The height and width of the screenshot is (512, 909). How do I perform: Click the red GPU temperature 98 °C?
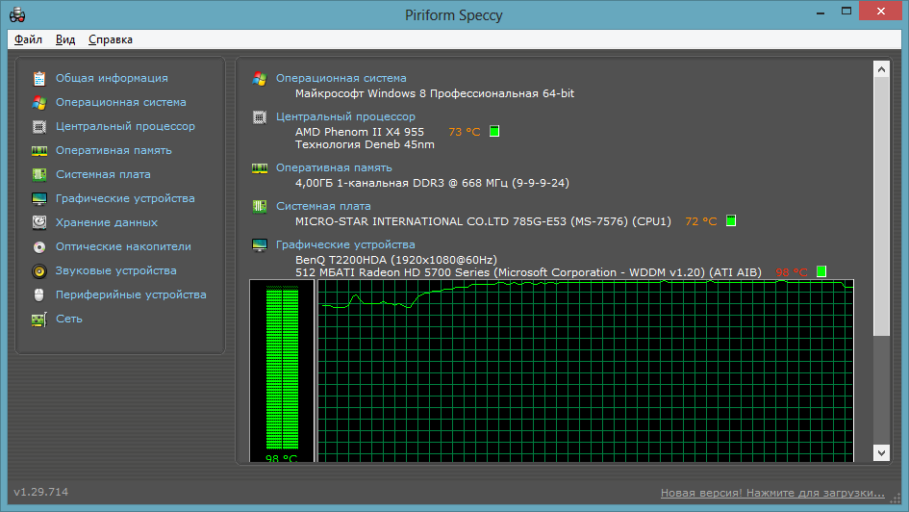click(x=792, y=272)
